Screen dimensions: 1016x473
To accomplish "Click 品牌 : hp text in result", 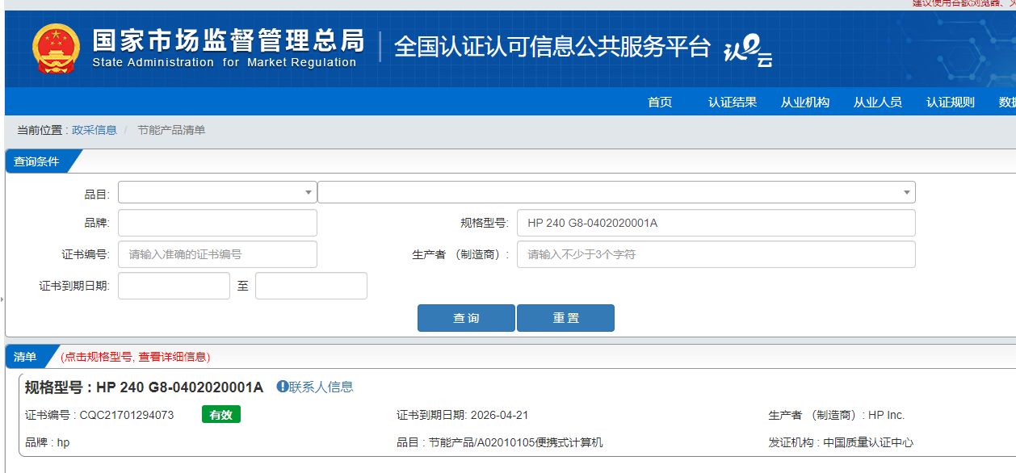I will point(48,442).
